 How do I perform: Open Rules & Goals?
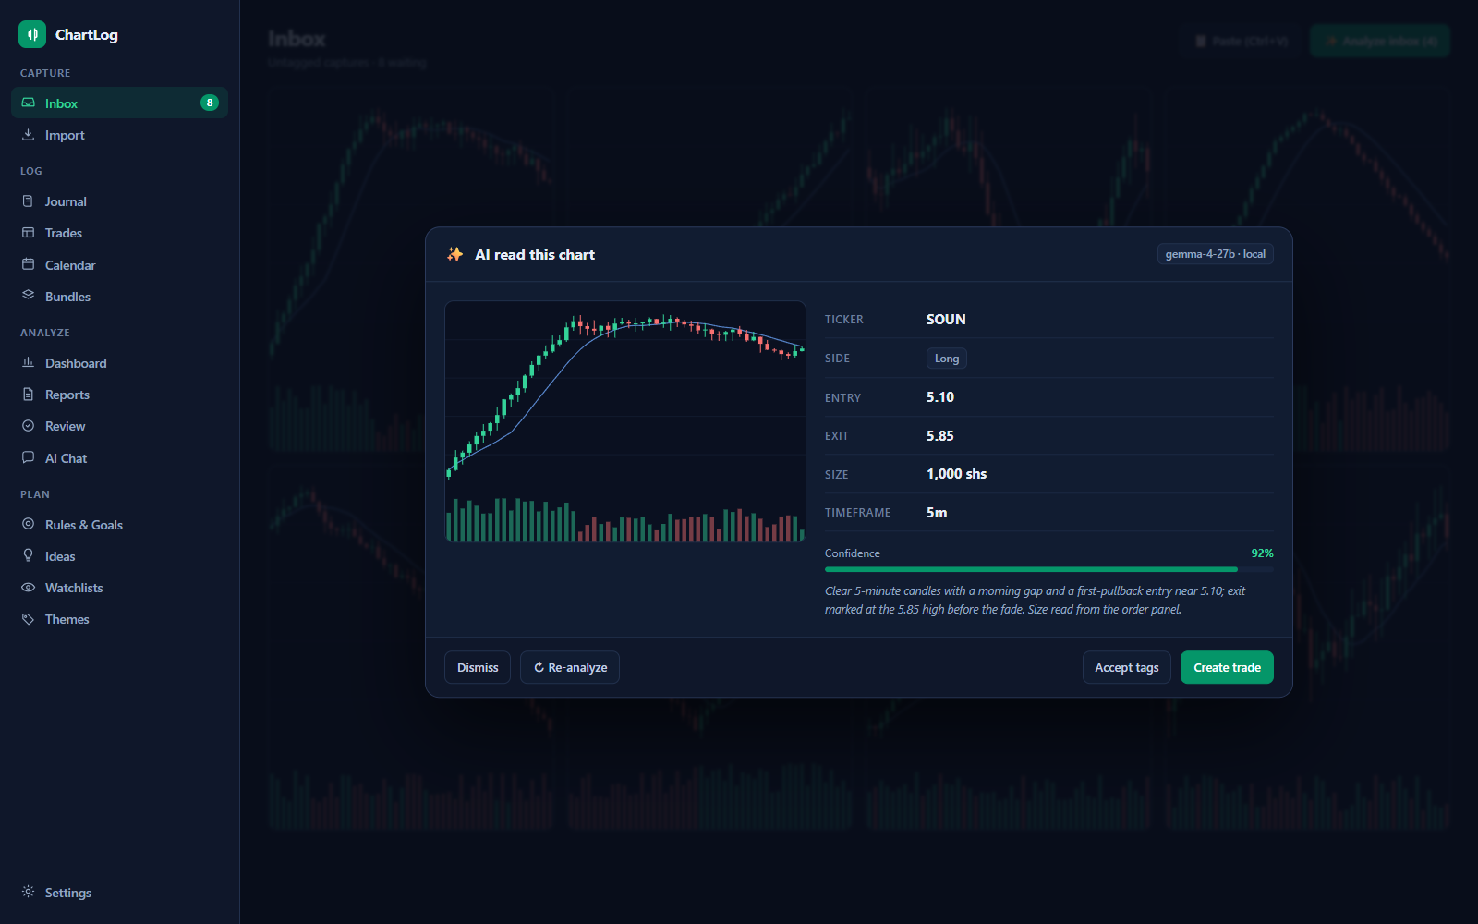click(x=119, y=525)
